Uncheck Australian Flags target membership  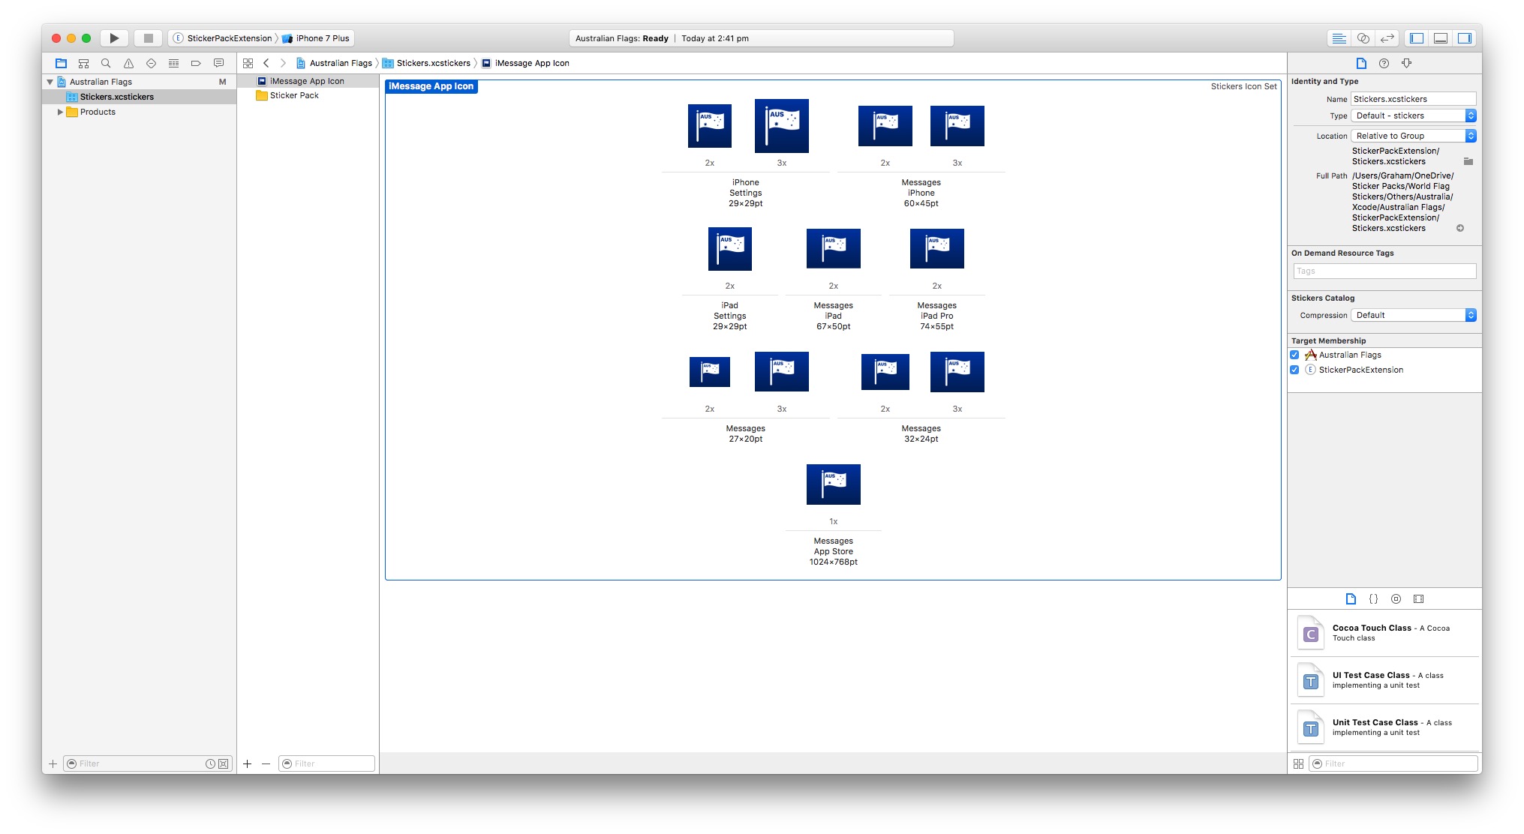(1294, 355)
